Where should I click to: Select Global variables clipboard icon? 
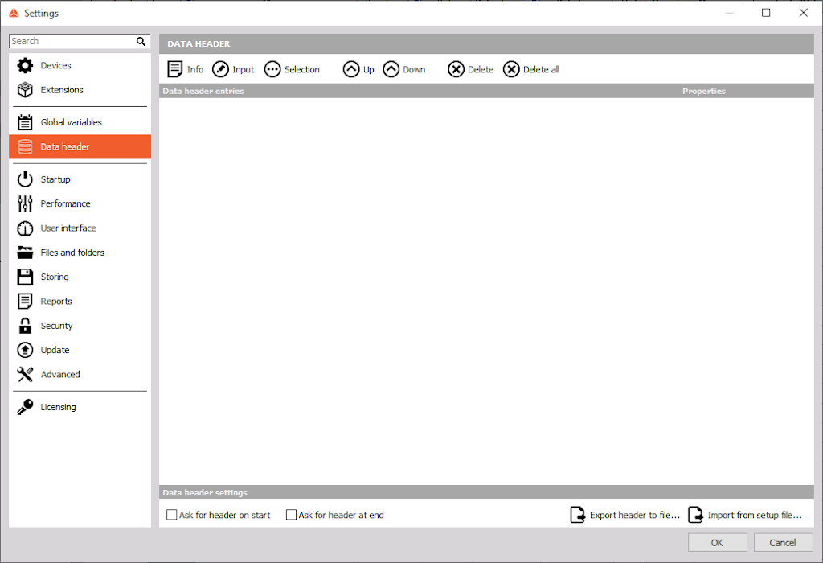pyautogui.click(x=25, y=122)
